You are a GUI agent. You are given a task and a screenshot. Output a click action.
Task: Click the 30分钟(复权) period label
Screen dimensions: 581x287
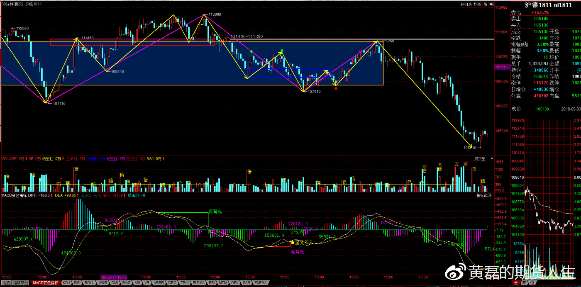[13, 4]
